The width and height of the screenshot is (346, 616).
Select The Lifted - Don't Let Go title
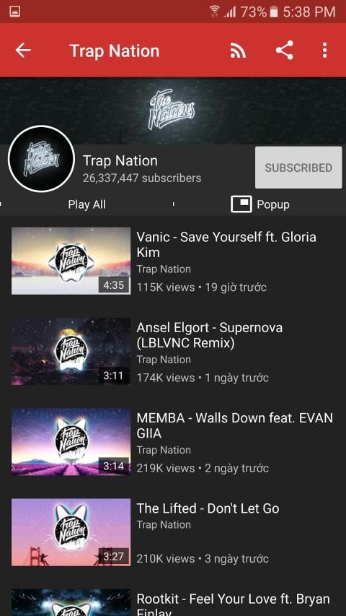coord(208,508)
